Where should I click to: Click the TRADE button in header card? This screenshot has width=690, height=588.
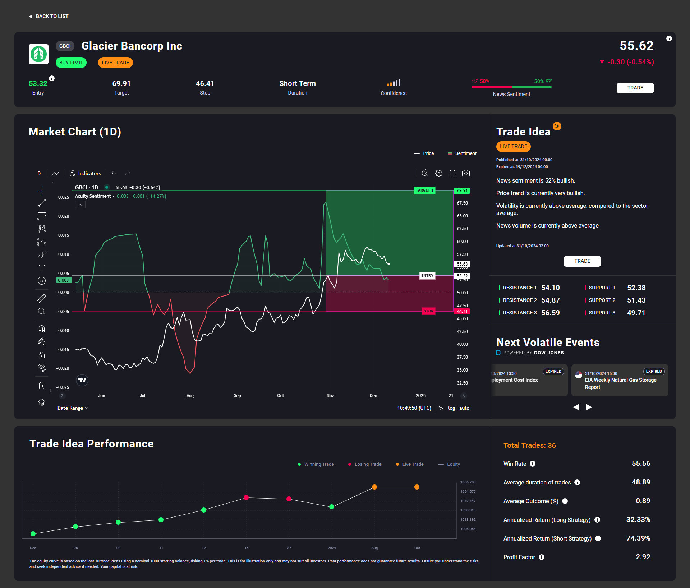click(635, 88)
